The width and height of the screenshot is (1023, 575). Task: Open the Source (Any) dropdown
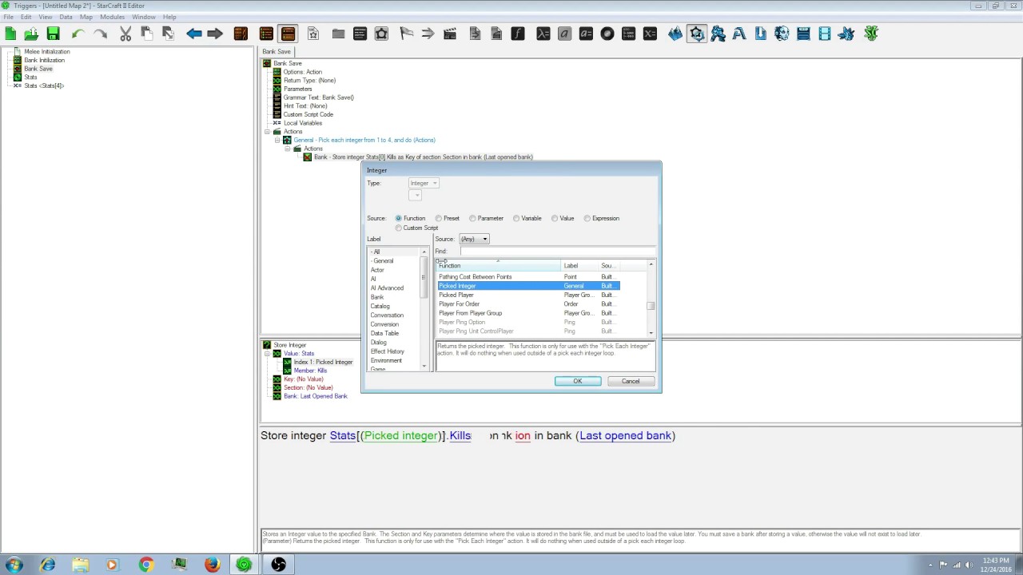(x=474, y=239)
